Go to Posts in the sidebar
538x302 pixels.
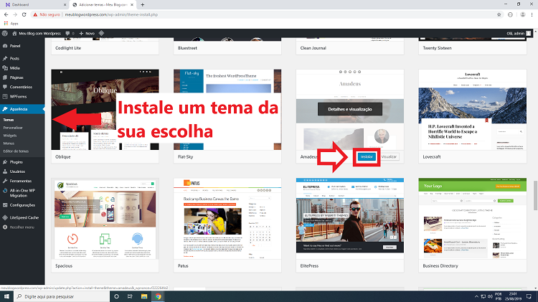pyautogui.click(x=14, y=58)
